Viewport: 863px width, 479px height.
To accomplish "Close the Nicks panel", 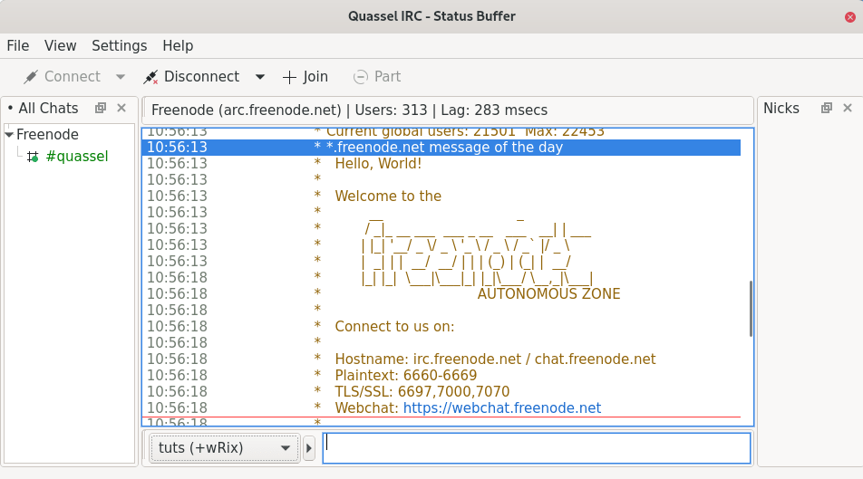I will [x=848, y=108].
